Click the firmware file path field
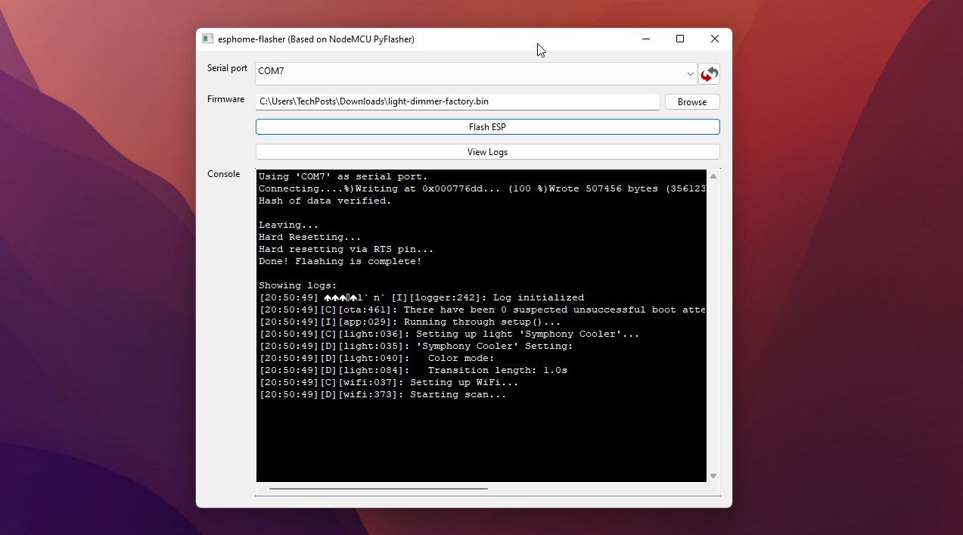Screen dimensions: 963x535 click(x=457, y=101)
